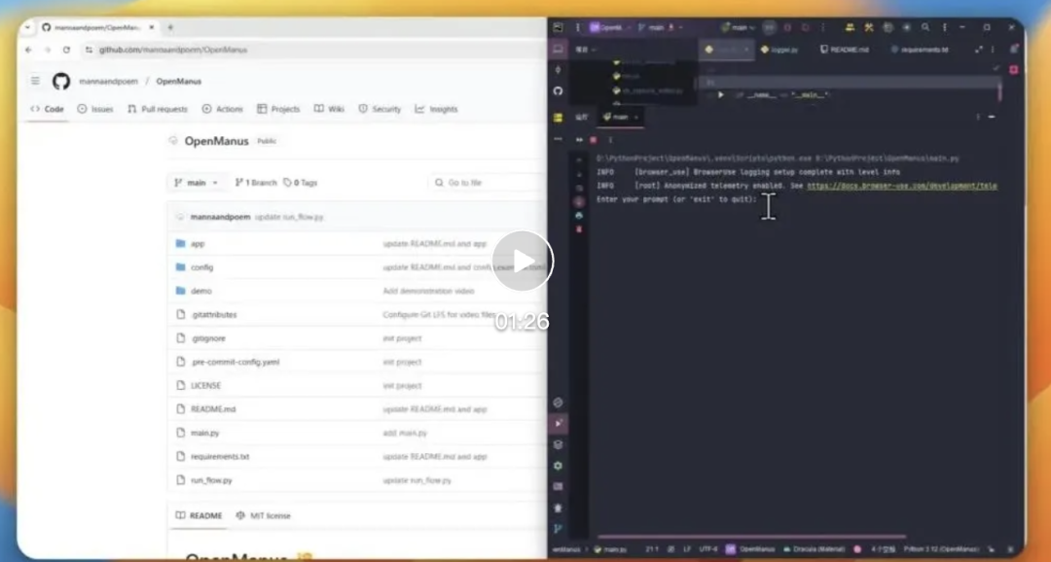Close the mannaandpoem/OpenManus browser tab
1051x562 pixels.
tap(152, 27)
